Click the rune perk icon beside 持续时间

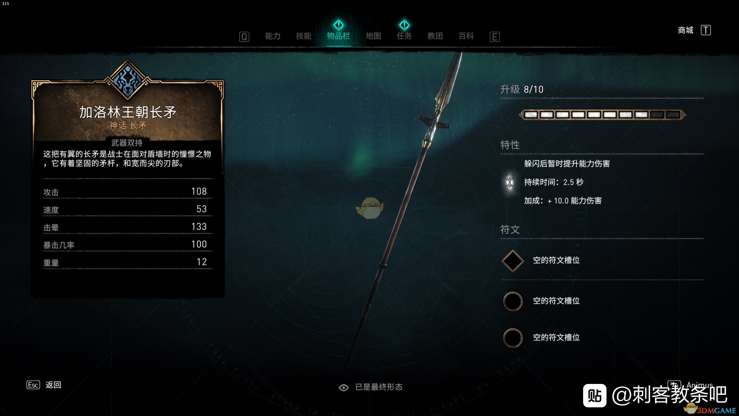coord(510,182)
